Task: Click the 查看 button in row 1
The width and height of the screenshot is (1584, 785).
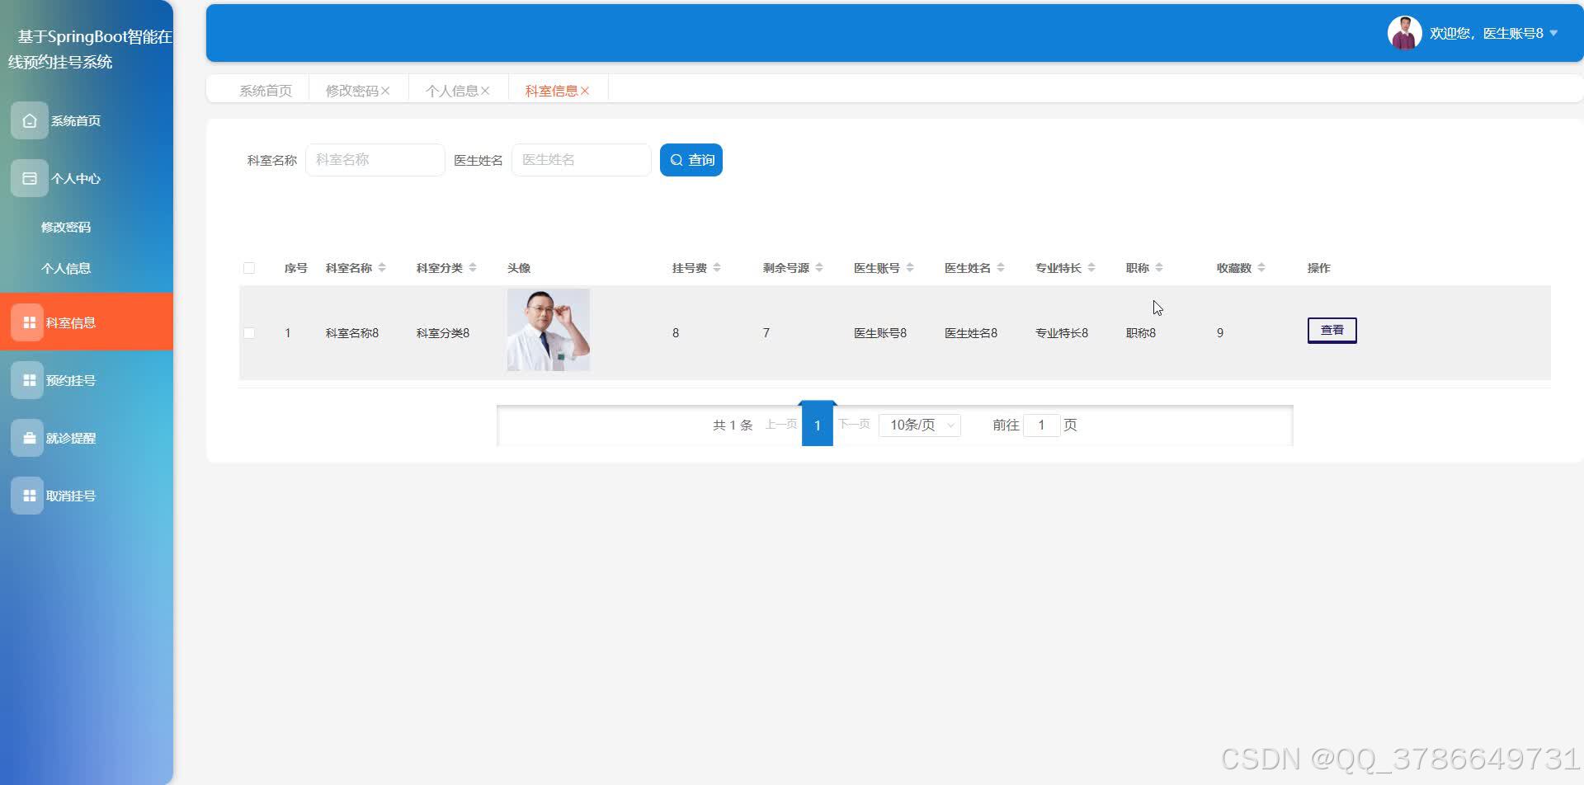Action: click(x=1332, y=331)
